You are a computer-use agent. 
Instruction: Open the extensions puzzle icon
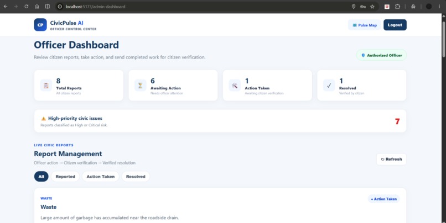pos(397,7)
